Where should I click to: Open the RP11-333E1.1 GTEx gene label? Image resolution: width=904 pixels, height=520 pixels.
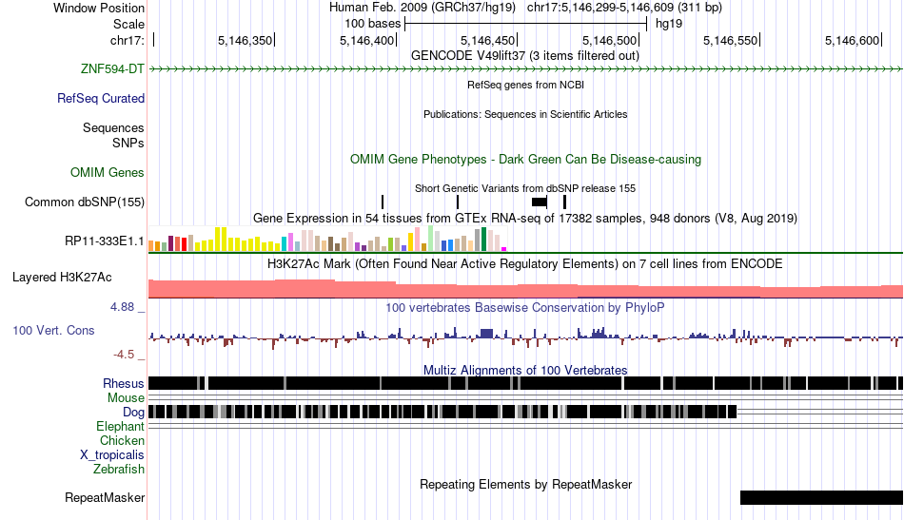coord(105,241)
